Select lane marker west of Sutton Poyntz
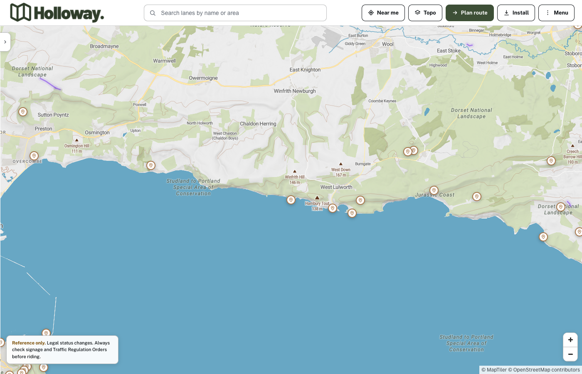Image resolution: width=582 pixels, height=374 pixels. pyautogui.click(x=23, y=112)
